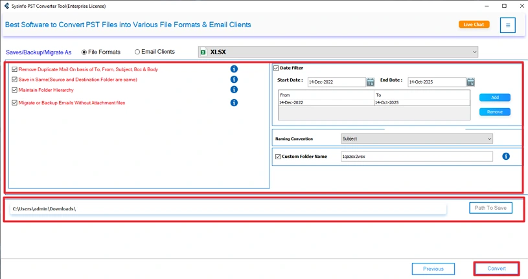Disable the Date Filter checkbox
This screenshot has width=528, height=279.
(x=276, y=68)
